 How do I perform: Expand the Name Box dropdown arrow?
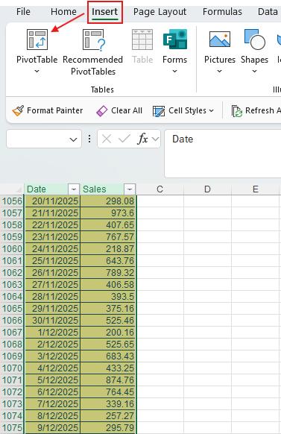73,139
